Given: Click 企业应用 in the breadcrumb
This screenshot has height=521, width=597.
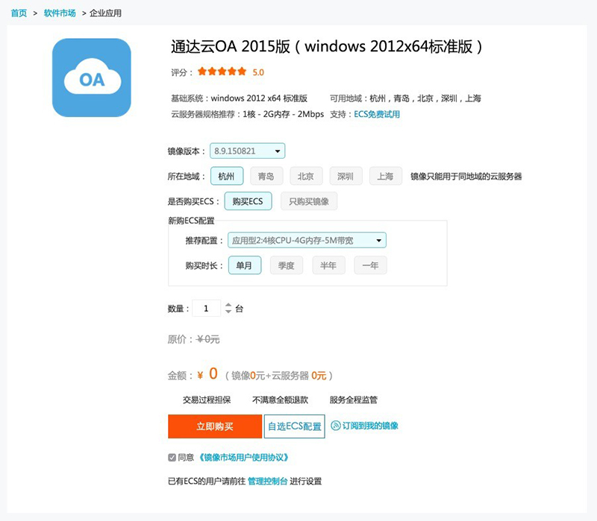Looking at the screenshot, I should [105, 13].
